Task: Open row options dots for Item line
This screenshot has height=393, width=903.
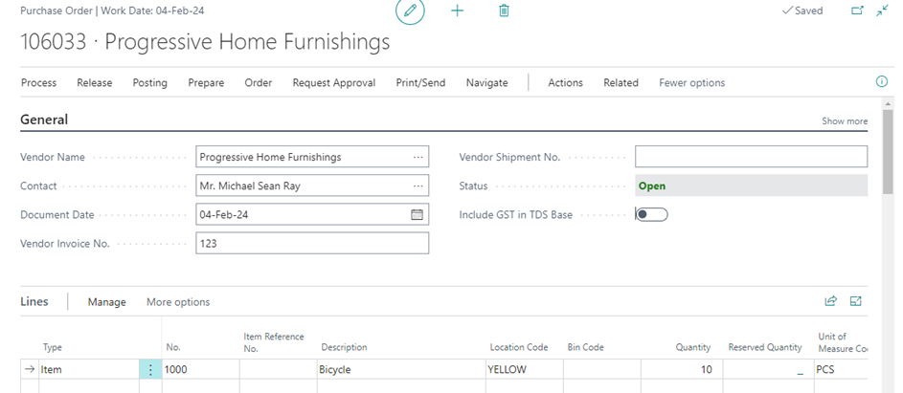Action: pos(150,369)
